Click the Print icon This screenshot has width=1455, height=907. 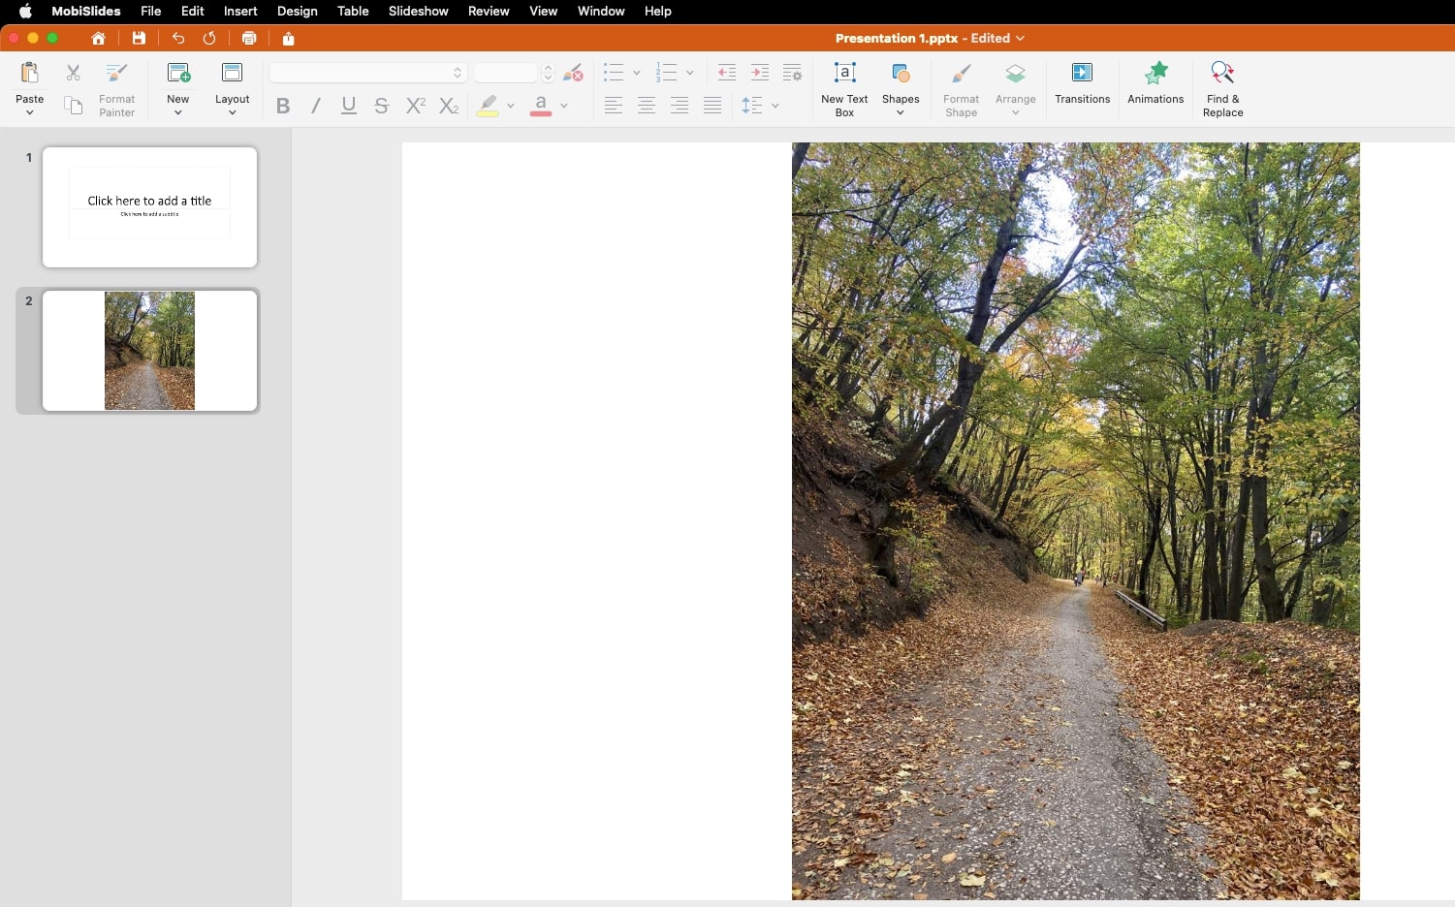coord(249,38)
